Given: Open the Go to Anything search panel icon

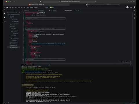Looking at the screenshot, I should pos(5,10).
